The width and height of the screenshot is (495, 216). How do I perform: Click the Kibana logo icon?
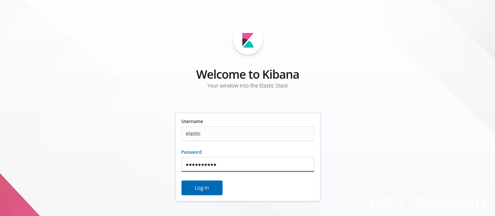coord(248,40)
